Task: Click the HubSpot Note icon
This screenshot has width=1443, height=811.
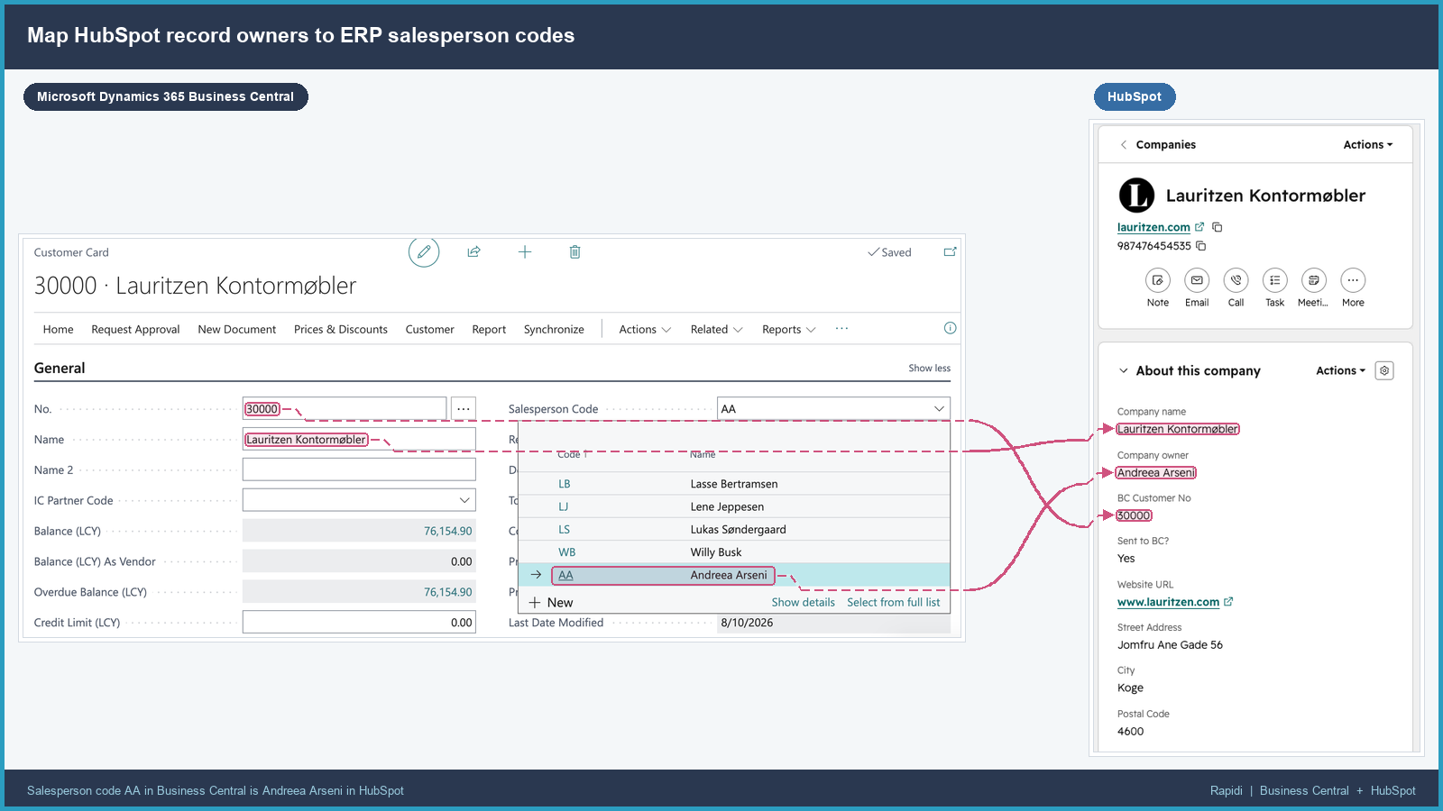Action: (x=1158, y=280)
